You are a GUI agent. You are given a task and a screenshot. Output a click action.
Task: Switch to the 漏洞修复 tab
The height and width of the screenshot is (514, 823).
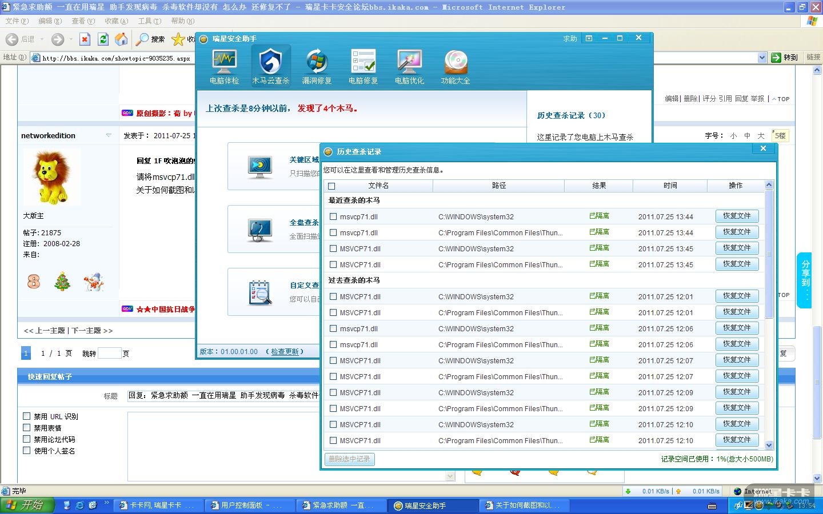click(x=317, y=67)
